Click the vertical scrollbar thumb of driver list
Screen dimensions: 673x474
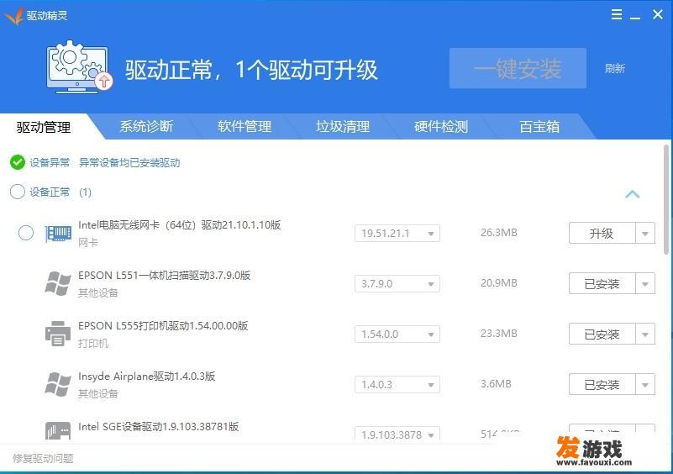[666, 200]
